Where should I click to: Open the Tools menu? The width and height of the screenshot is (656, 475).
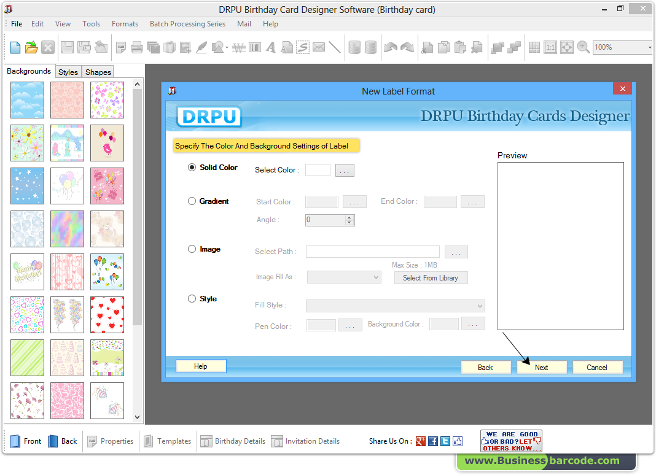(91, 24)
